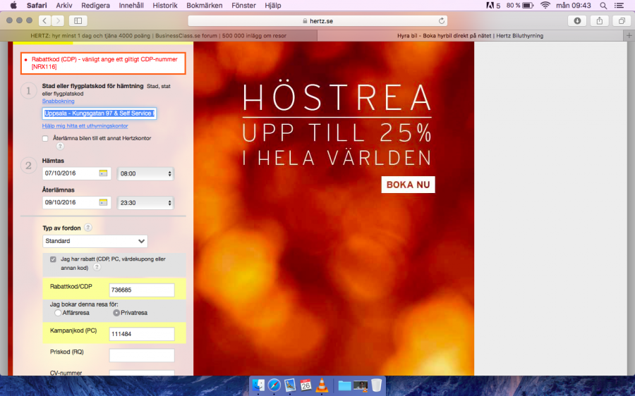Click the hertz.se address bar
Viewport: 635px width, 396px height.
click(317, 20)
